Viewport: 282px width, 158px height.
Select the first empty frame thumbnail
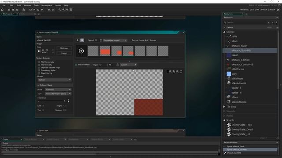pos(93,51)
